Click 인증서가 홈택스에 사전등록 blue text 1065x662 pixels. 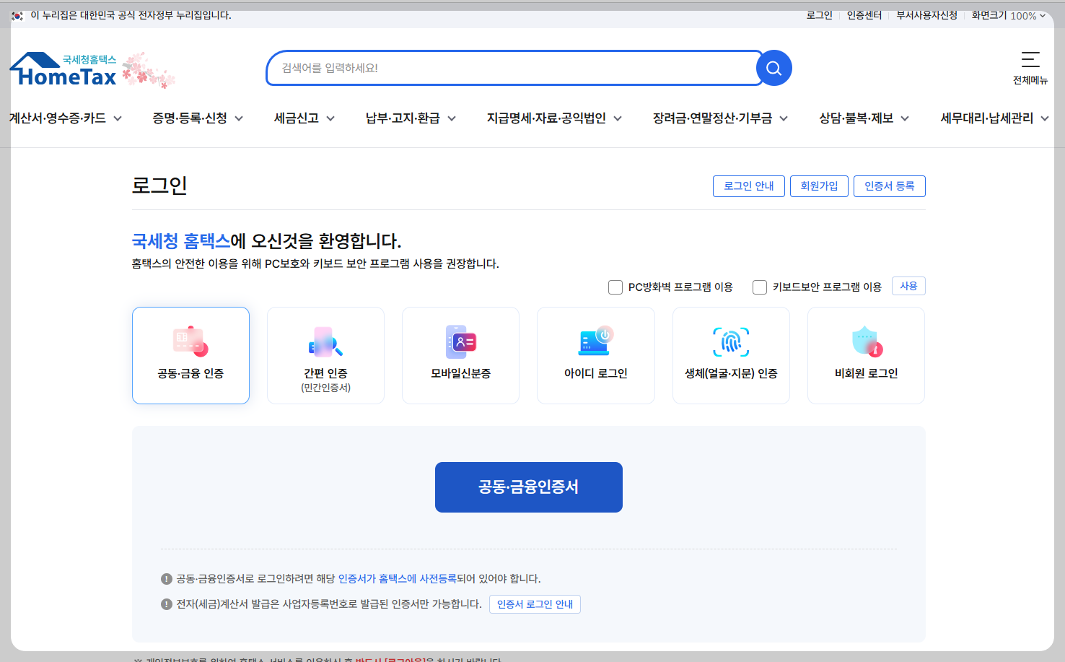pyautogui.click(x=398, y=579)
